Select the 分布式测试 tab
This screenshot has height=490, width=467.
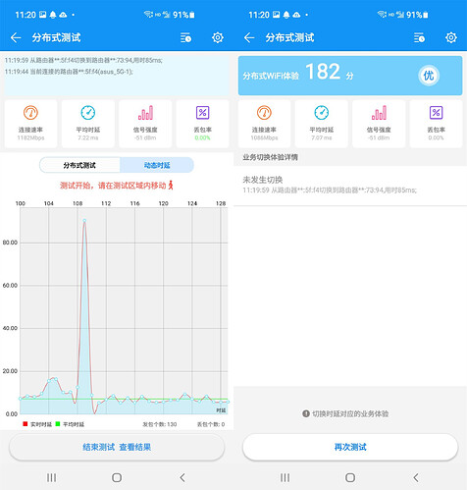pyautogui.click(x=79, y=165)
